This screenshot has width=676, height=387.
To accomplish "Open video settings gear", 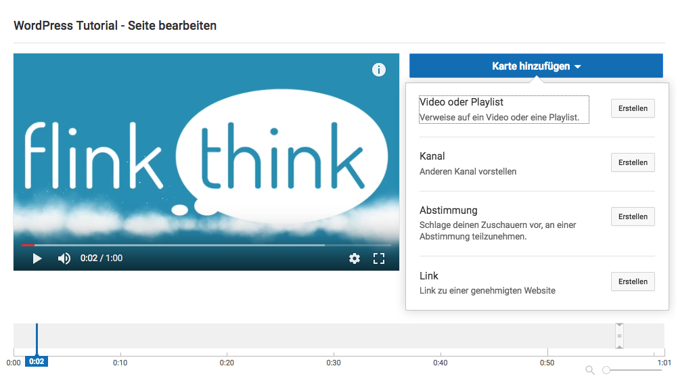I will (355, 258).
